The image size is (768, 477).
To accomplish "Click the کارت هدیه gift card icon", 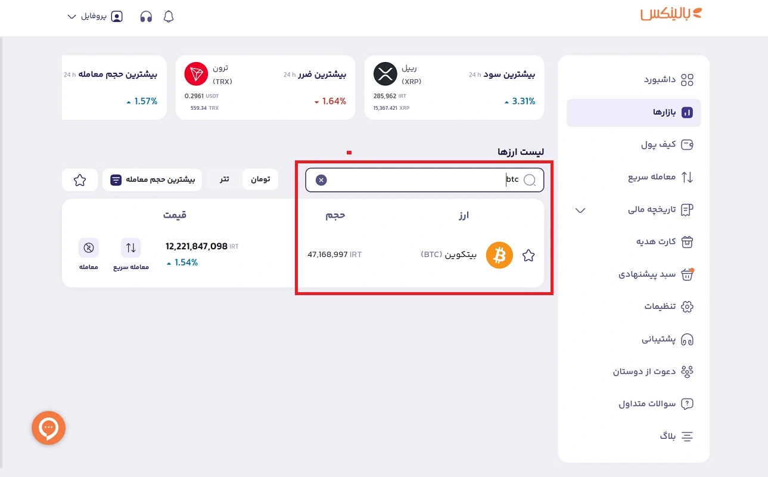I will pos(687,242).
